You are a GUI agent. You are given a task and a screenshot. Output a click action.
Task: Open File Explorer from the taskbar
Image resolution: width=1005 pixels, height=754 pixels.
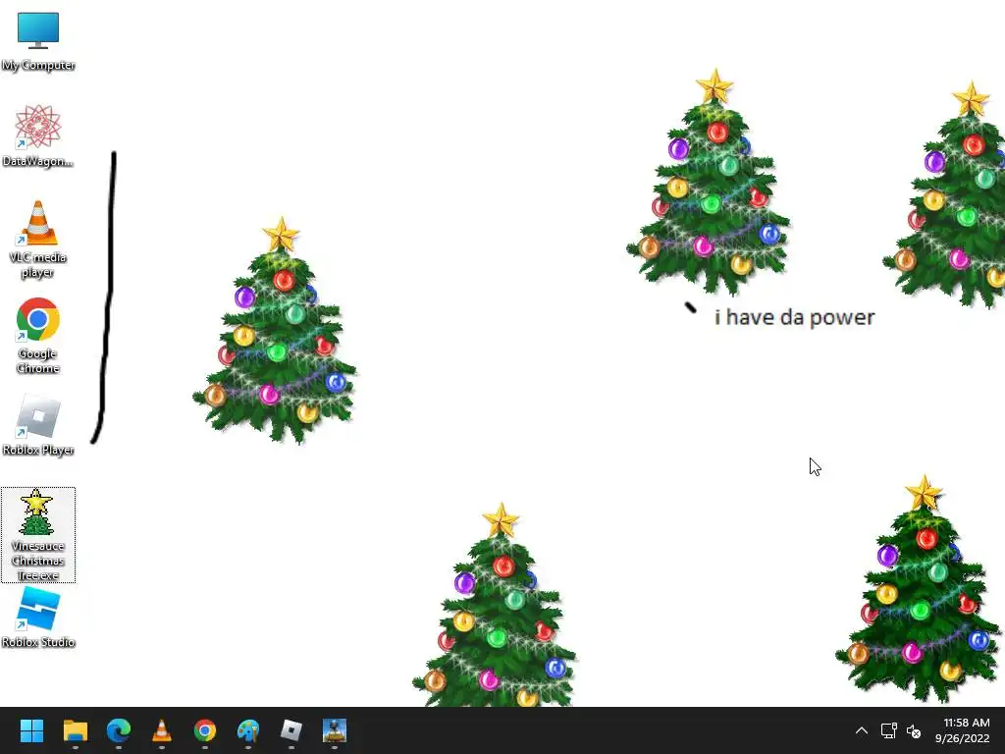click(75, 730)
